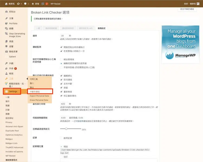Click the ManageWP logo in the ad

click(180, 55)
